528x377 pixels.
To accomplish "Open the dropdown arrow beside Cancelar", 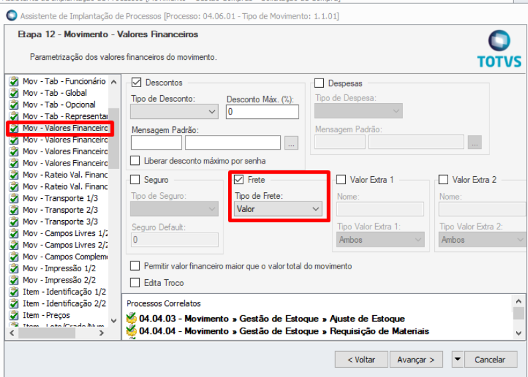I will pos(458,360).
